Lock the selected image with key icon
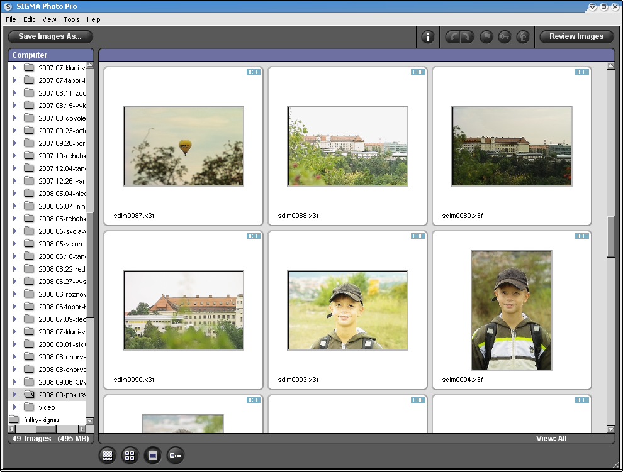623x472 pixels. (504, 37)
